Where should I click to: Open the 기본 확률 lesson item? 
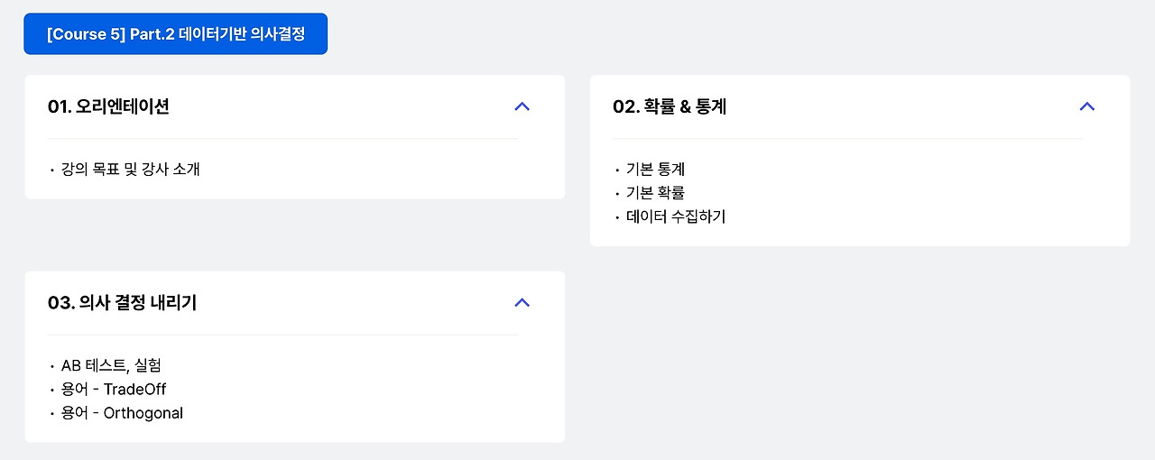(656, 192)
